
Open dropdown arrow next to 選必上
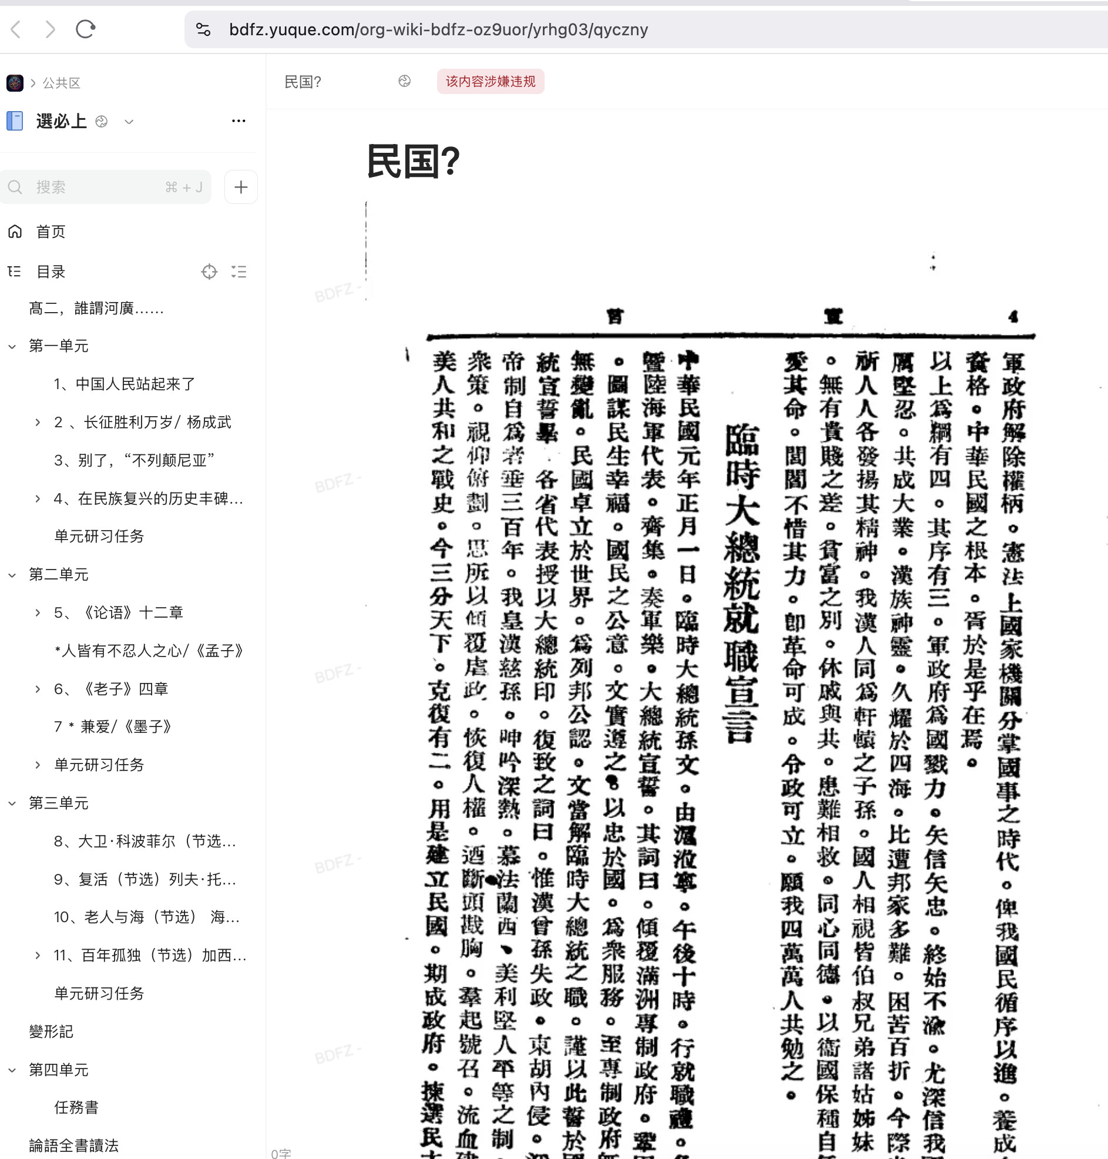click(129, 122)
